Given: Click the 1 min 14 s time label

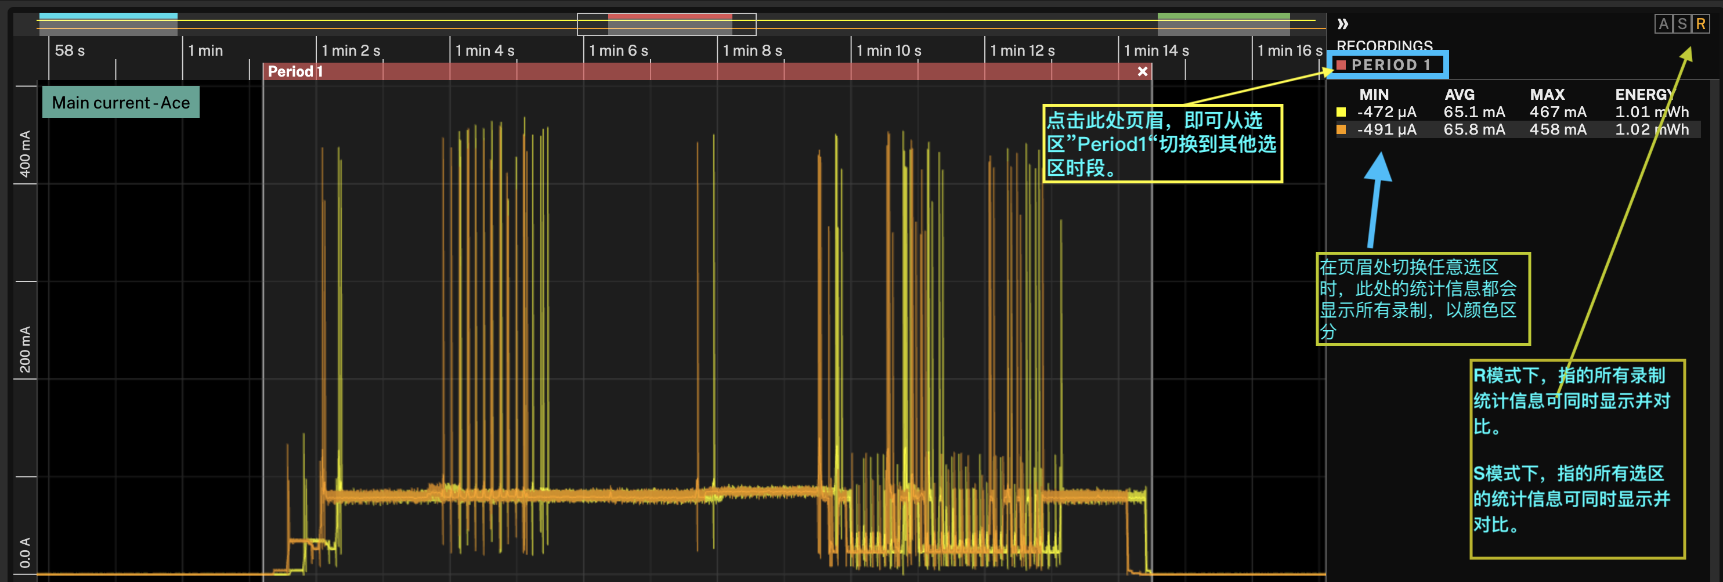Looking at the screenshot, I should [x=1156, y=51].
